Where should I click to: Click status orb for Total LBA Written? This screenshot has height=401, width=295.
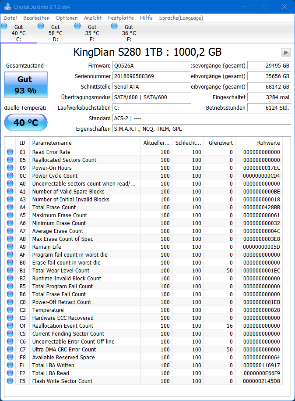pos(10,365)
